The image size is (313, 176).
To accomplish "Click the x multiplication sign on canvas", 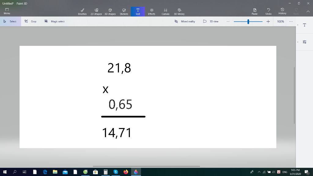I will coord(105,90).
